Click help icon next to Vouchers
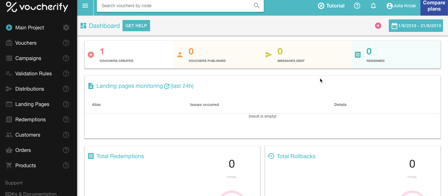Viewport: 448px width, 196px height. (x=66, y=43)
